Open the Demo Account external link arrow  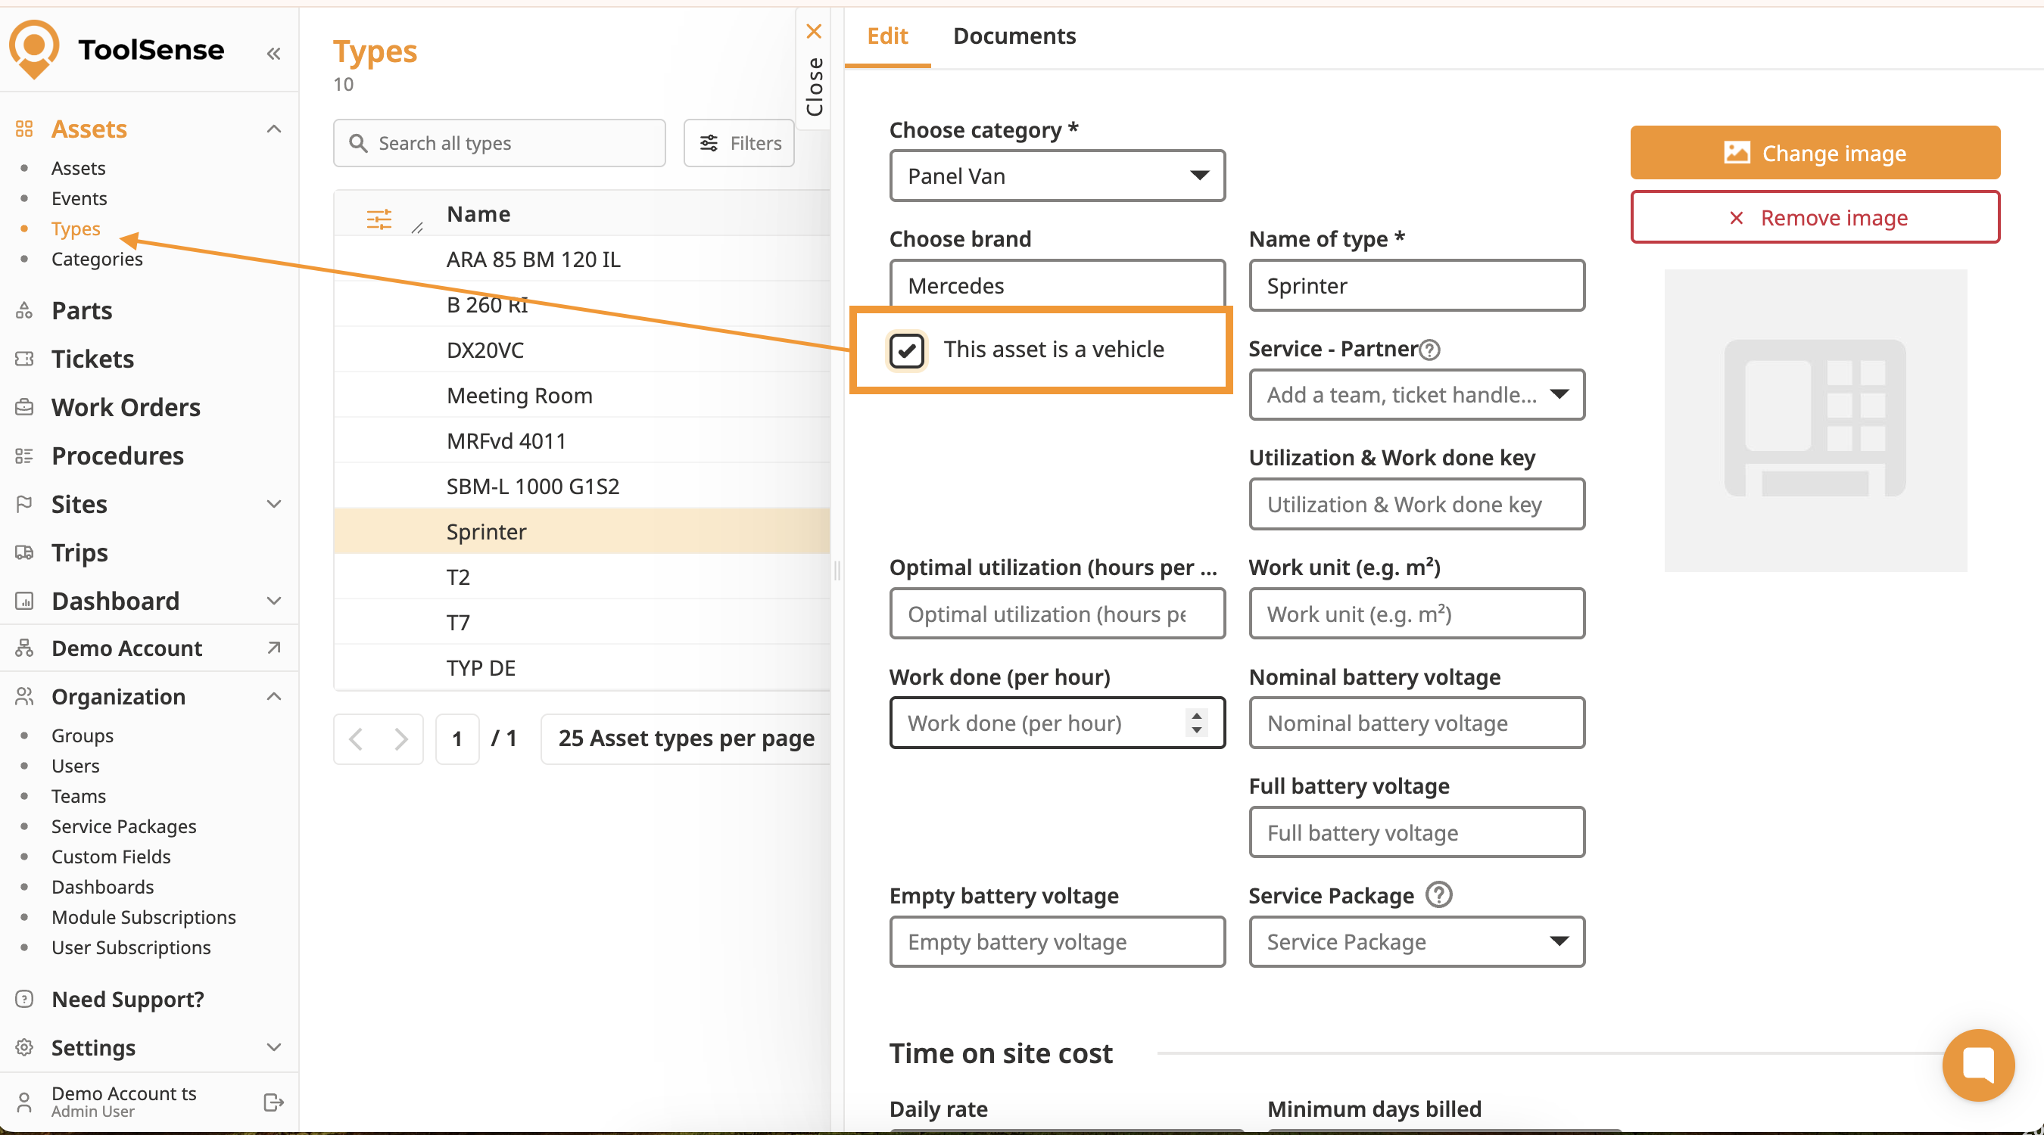(274, 648)
